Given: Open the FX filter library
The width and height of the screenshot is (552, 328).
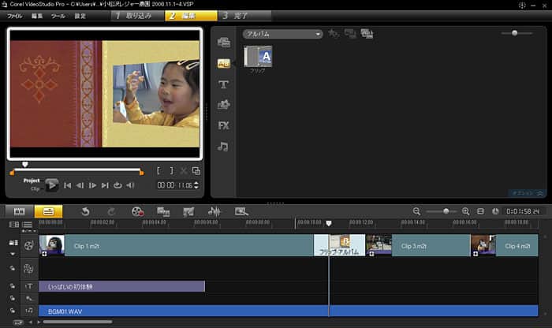Looking at the screenshot, I should click(223, 125).
